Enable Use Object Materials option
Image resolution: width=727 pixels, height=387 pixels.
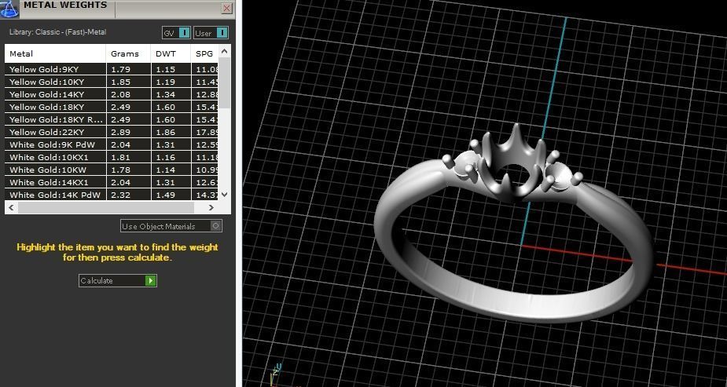coord(171,226)
